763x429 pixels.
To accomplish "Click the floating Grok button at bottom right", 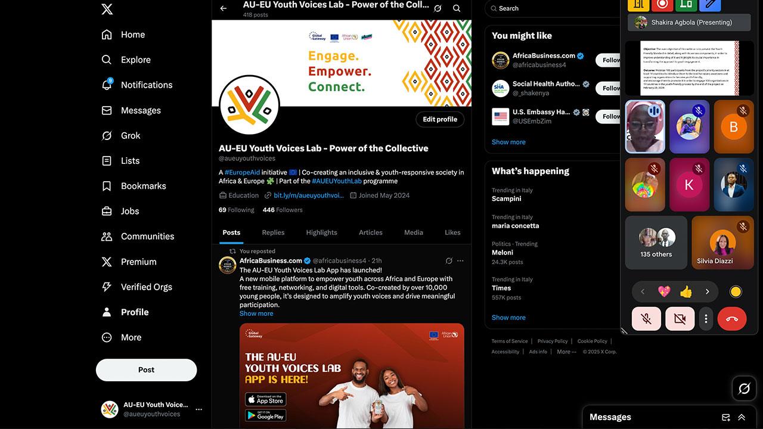I will pyautogui.click(x=744, y=388).
